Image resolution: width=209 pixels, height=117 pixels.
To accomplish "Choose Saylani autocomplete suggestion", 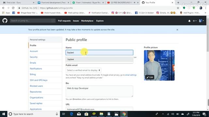I will coord(99,59).
